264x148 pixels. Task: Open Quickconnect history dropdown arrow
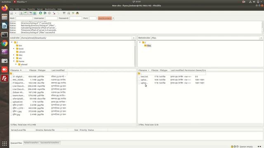pos(113,18)
